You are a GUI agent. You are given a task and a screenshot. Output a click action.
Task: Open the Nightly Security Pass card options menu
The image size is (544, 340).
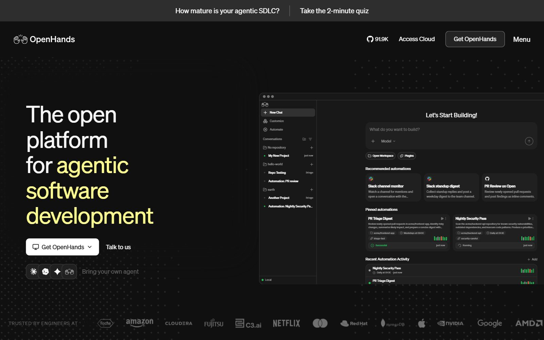pos(533,219)
